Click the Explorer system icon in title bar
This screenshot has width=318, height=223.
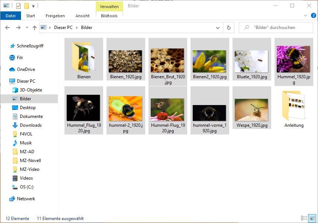coord(6,6)
